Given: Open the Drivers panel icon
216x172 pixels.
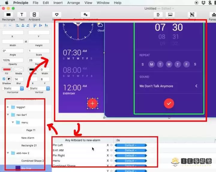Looking at the screenshot, I should coord(158,15).
